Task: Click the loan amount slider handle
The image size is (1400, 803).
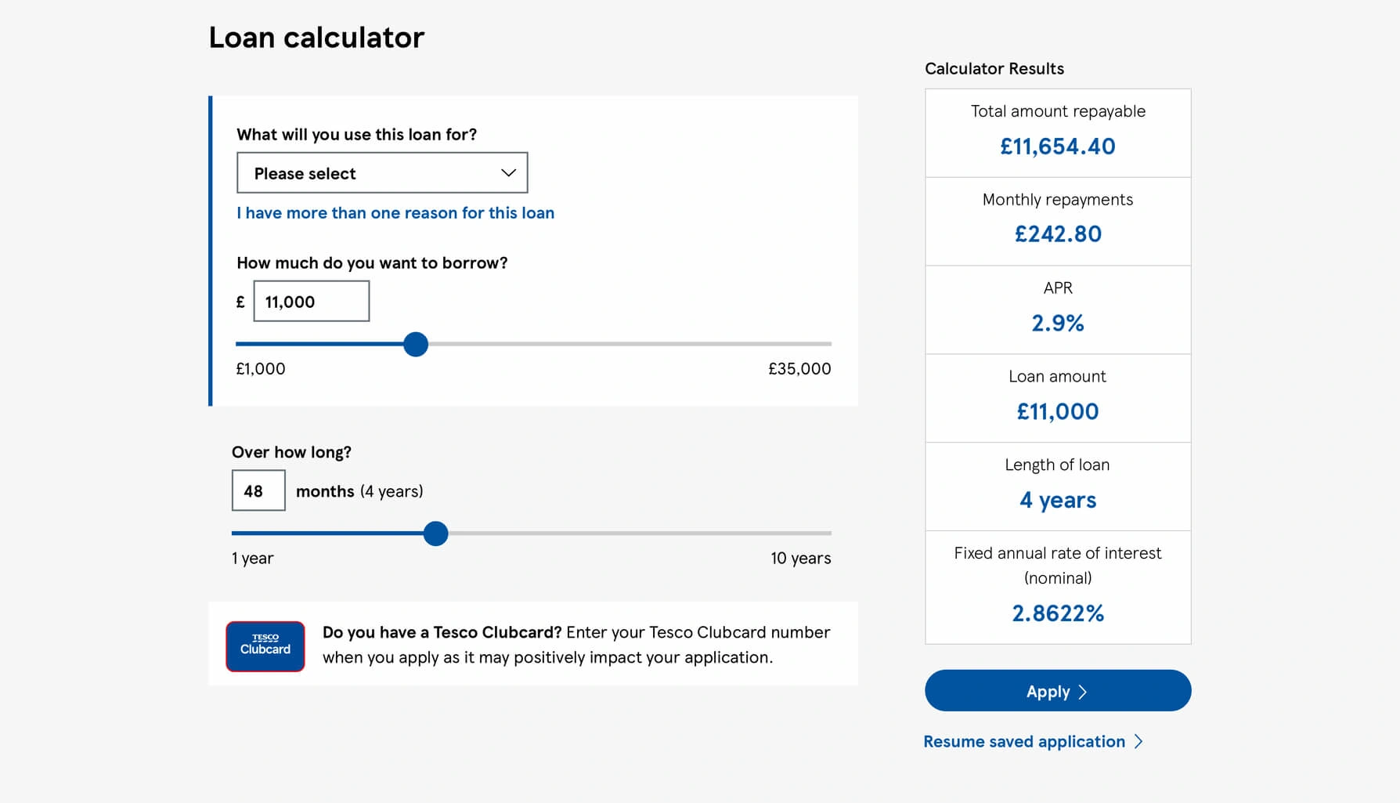Action: coord(416,344)
